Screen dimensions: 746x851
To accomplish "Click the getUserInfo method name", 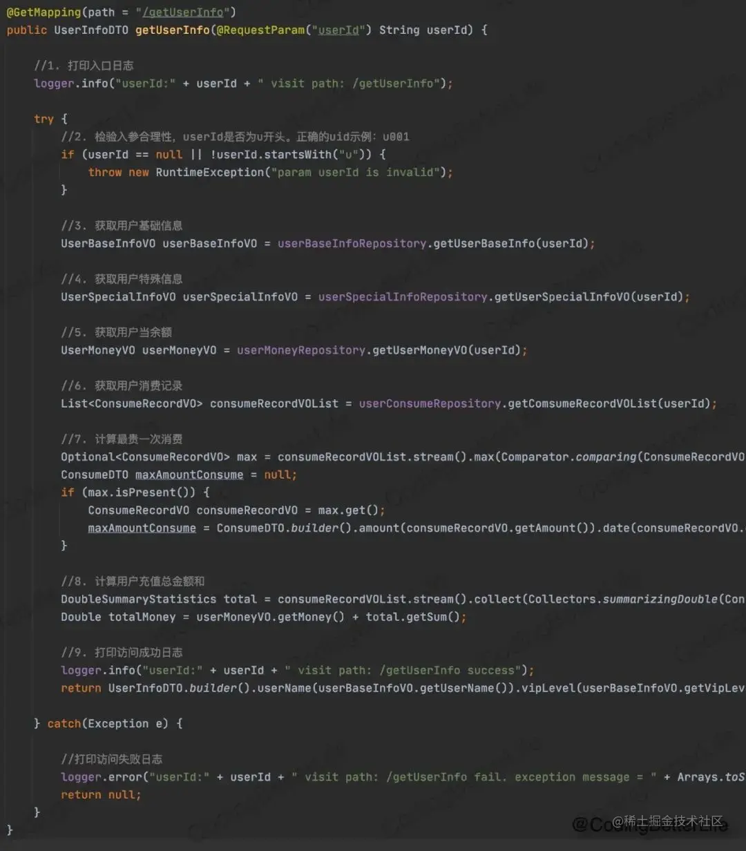I will pos(172,30).
